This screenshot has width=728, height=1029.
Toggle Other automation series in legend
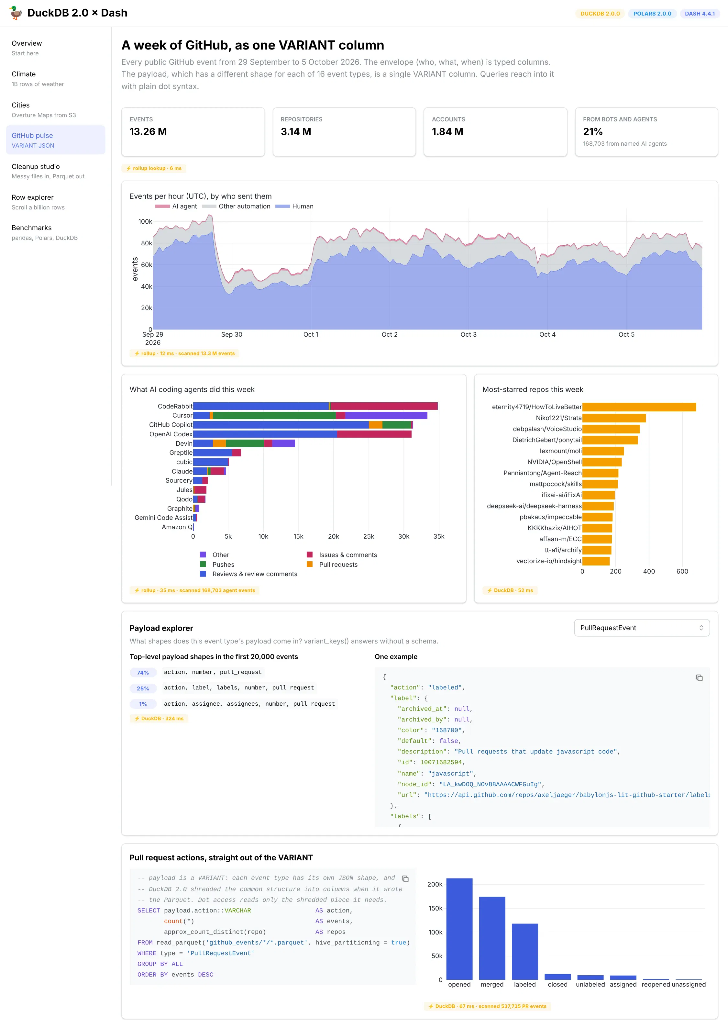click(236, 206)
